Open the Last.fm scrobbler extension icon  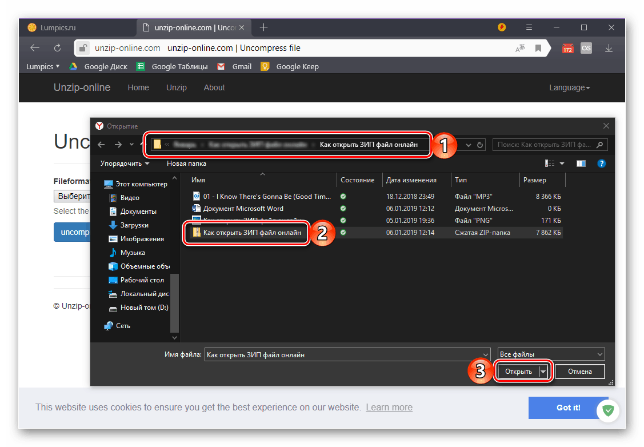coord(586,48)
